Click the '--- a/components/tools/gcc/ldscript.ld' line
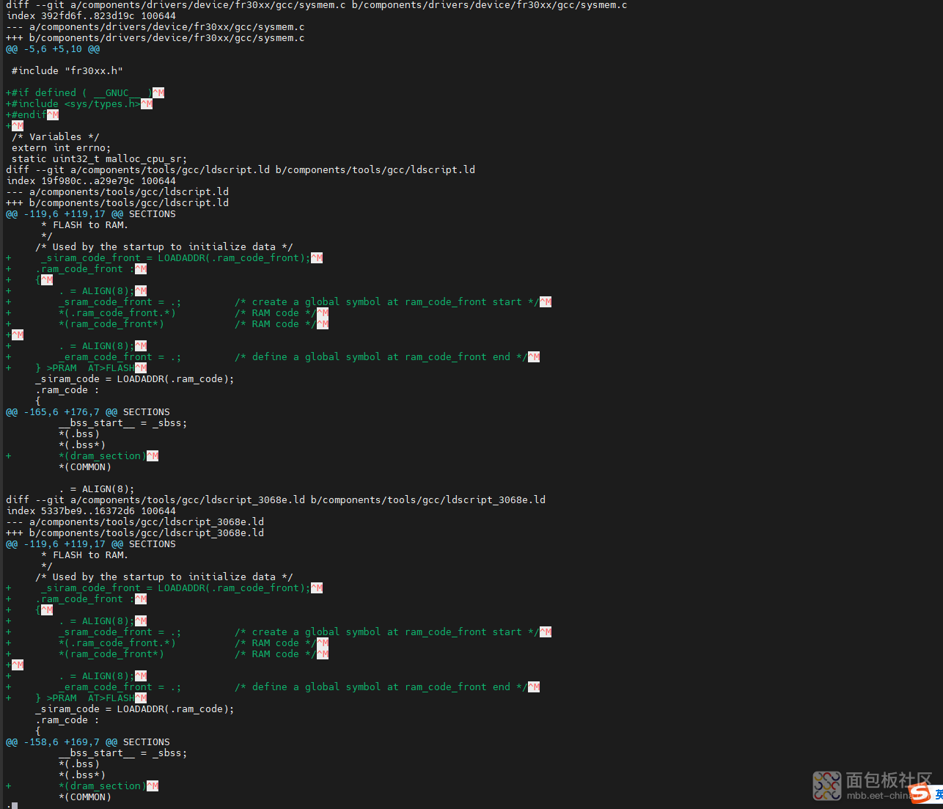The height and width of the screenshot is (809, 943). click(117, 191)
